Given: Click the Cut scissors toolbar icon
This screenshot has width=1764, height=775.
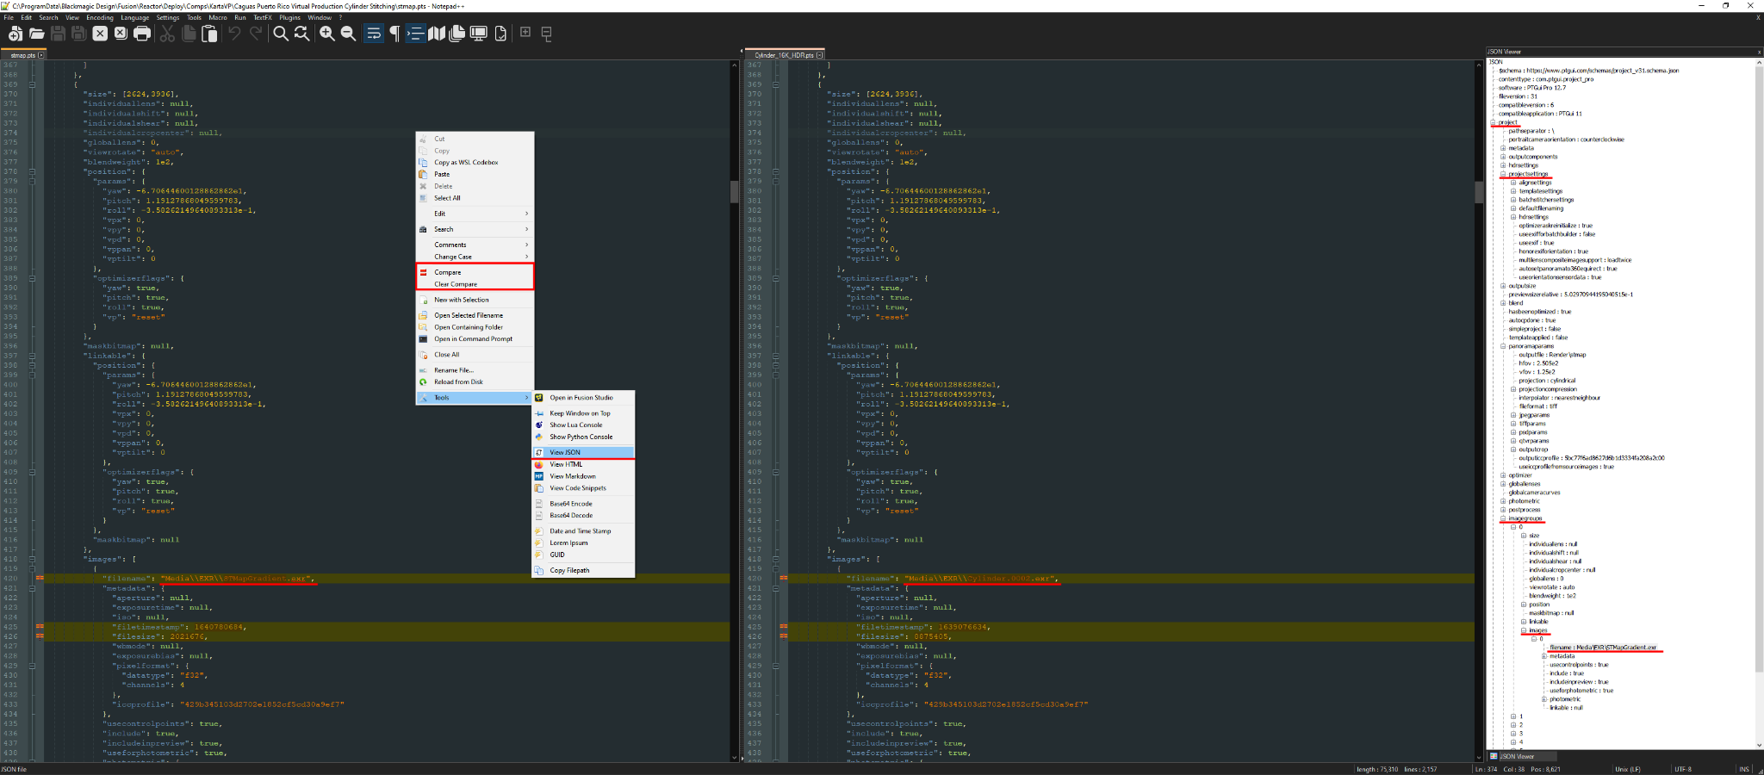Looking at the screenshot, I should 168,34.
